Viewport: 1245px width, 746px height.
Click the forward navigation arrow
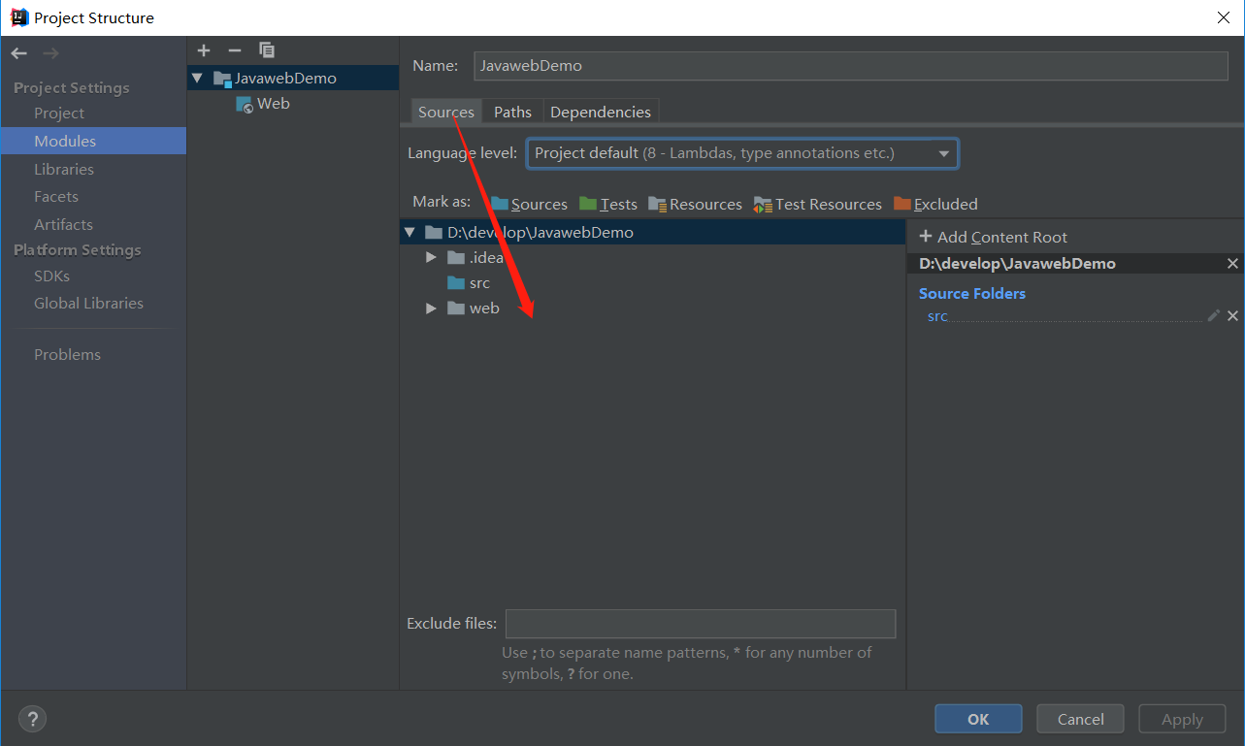[50, 53]
